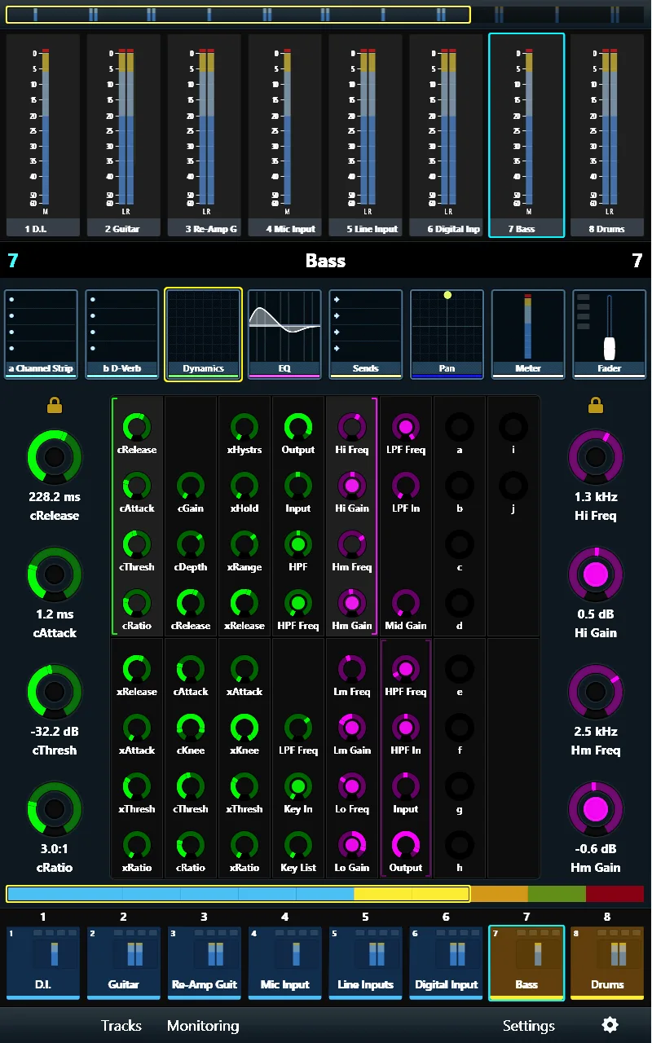Viewport: 652px width, 1043px height.
Task: Open the Fader function tile
Action: pyautogui.click(x=610, y=334)
